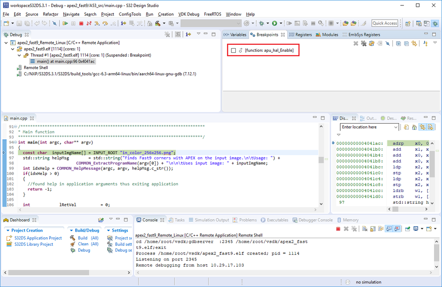Screen dimensions: 442x287
Task: Click the Dashboard horizontal scrollbar thumb
Action: (x=49, y=273)
